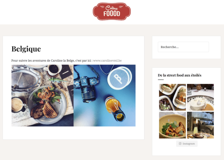Open the bao buns Instagram thumbnail
Image resolution: width=224 pixels, height=160 pixels.
pos(172,97)
